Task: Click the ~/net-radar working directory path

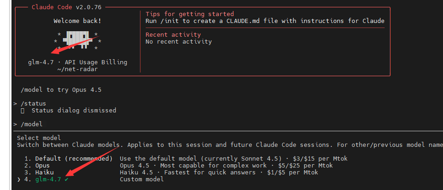Action: (77, 69)
